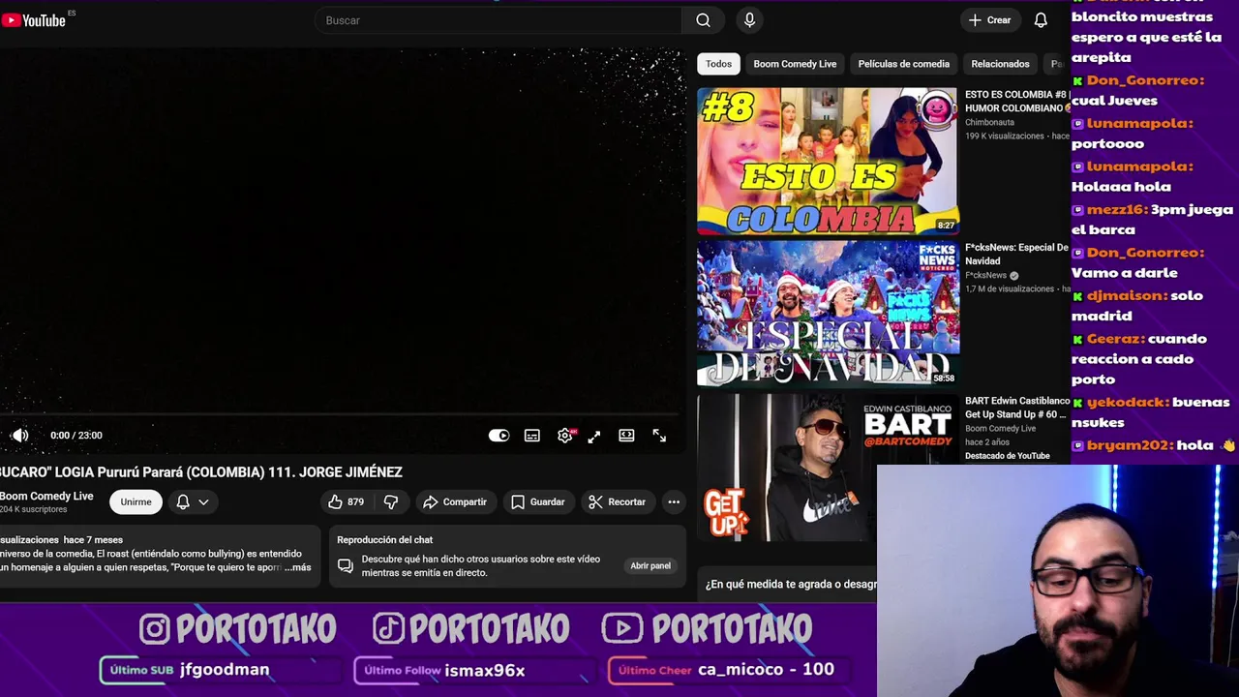
Task: Click the ESTO ES COLOMBIA #8 video title
Action: click(x=1016, y=101)
